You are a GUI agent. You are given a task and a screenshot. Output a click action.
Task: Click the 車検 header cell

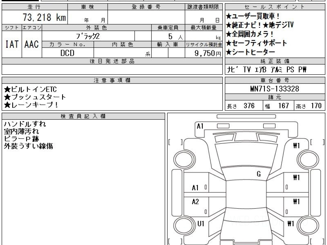[87, 7]
